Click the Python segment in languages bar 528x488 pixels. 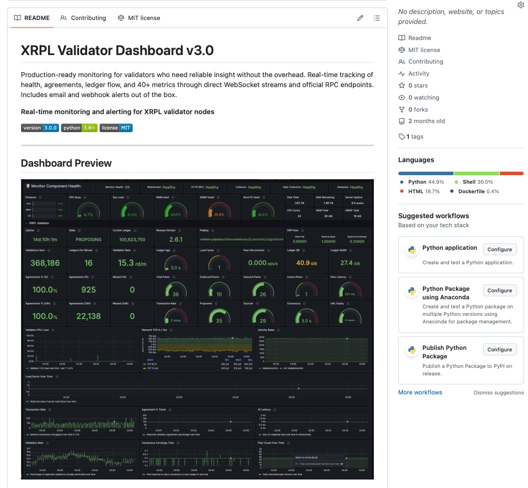[426, 173]
